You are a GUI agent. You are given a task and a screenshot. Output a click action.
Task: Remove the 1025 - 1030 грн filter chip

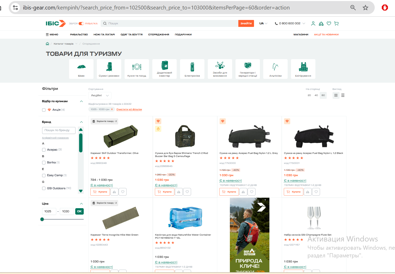tap(112, 109)
